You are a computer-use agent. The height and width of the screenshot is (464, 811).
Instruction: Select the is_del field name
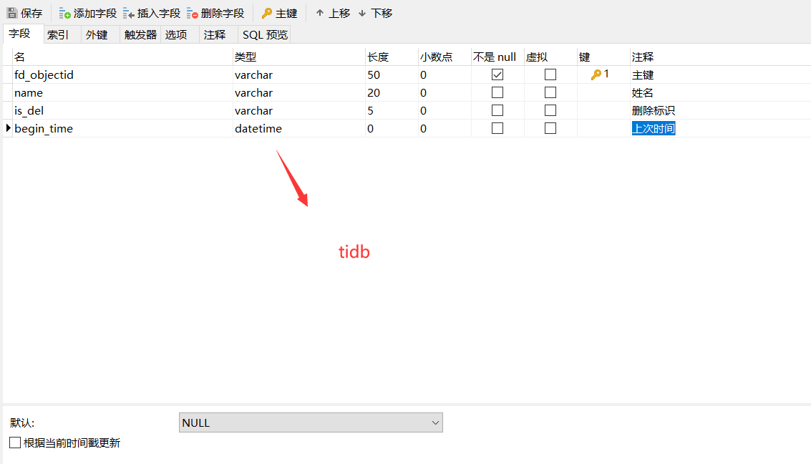pos(29,111)
